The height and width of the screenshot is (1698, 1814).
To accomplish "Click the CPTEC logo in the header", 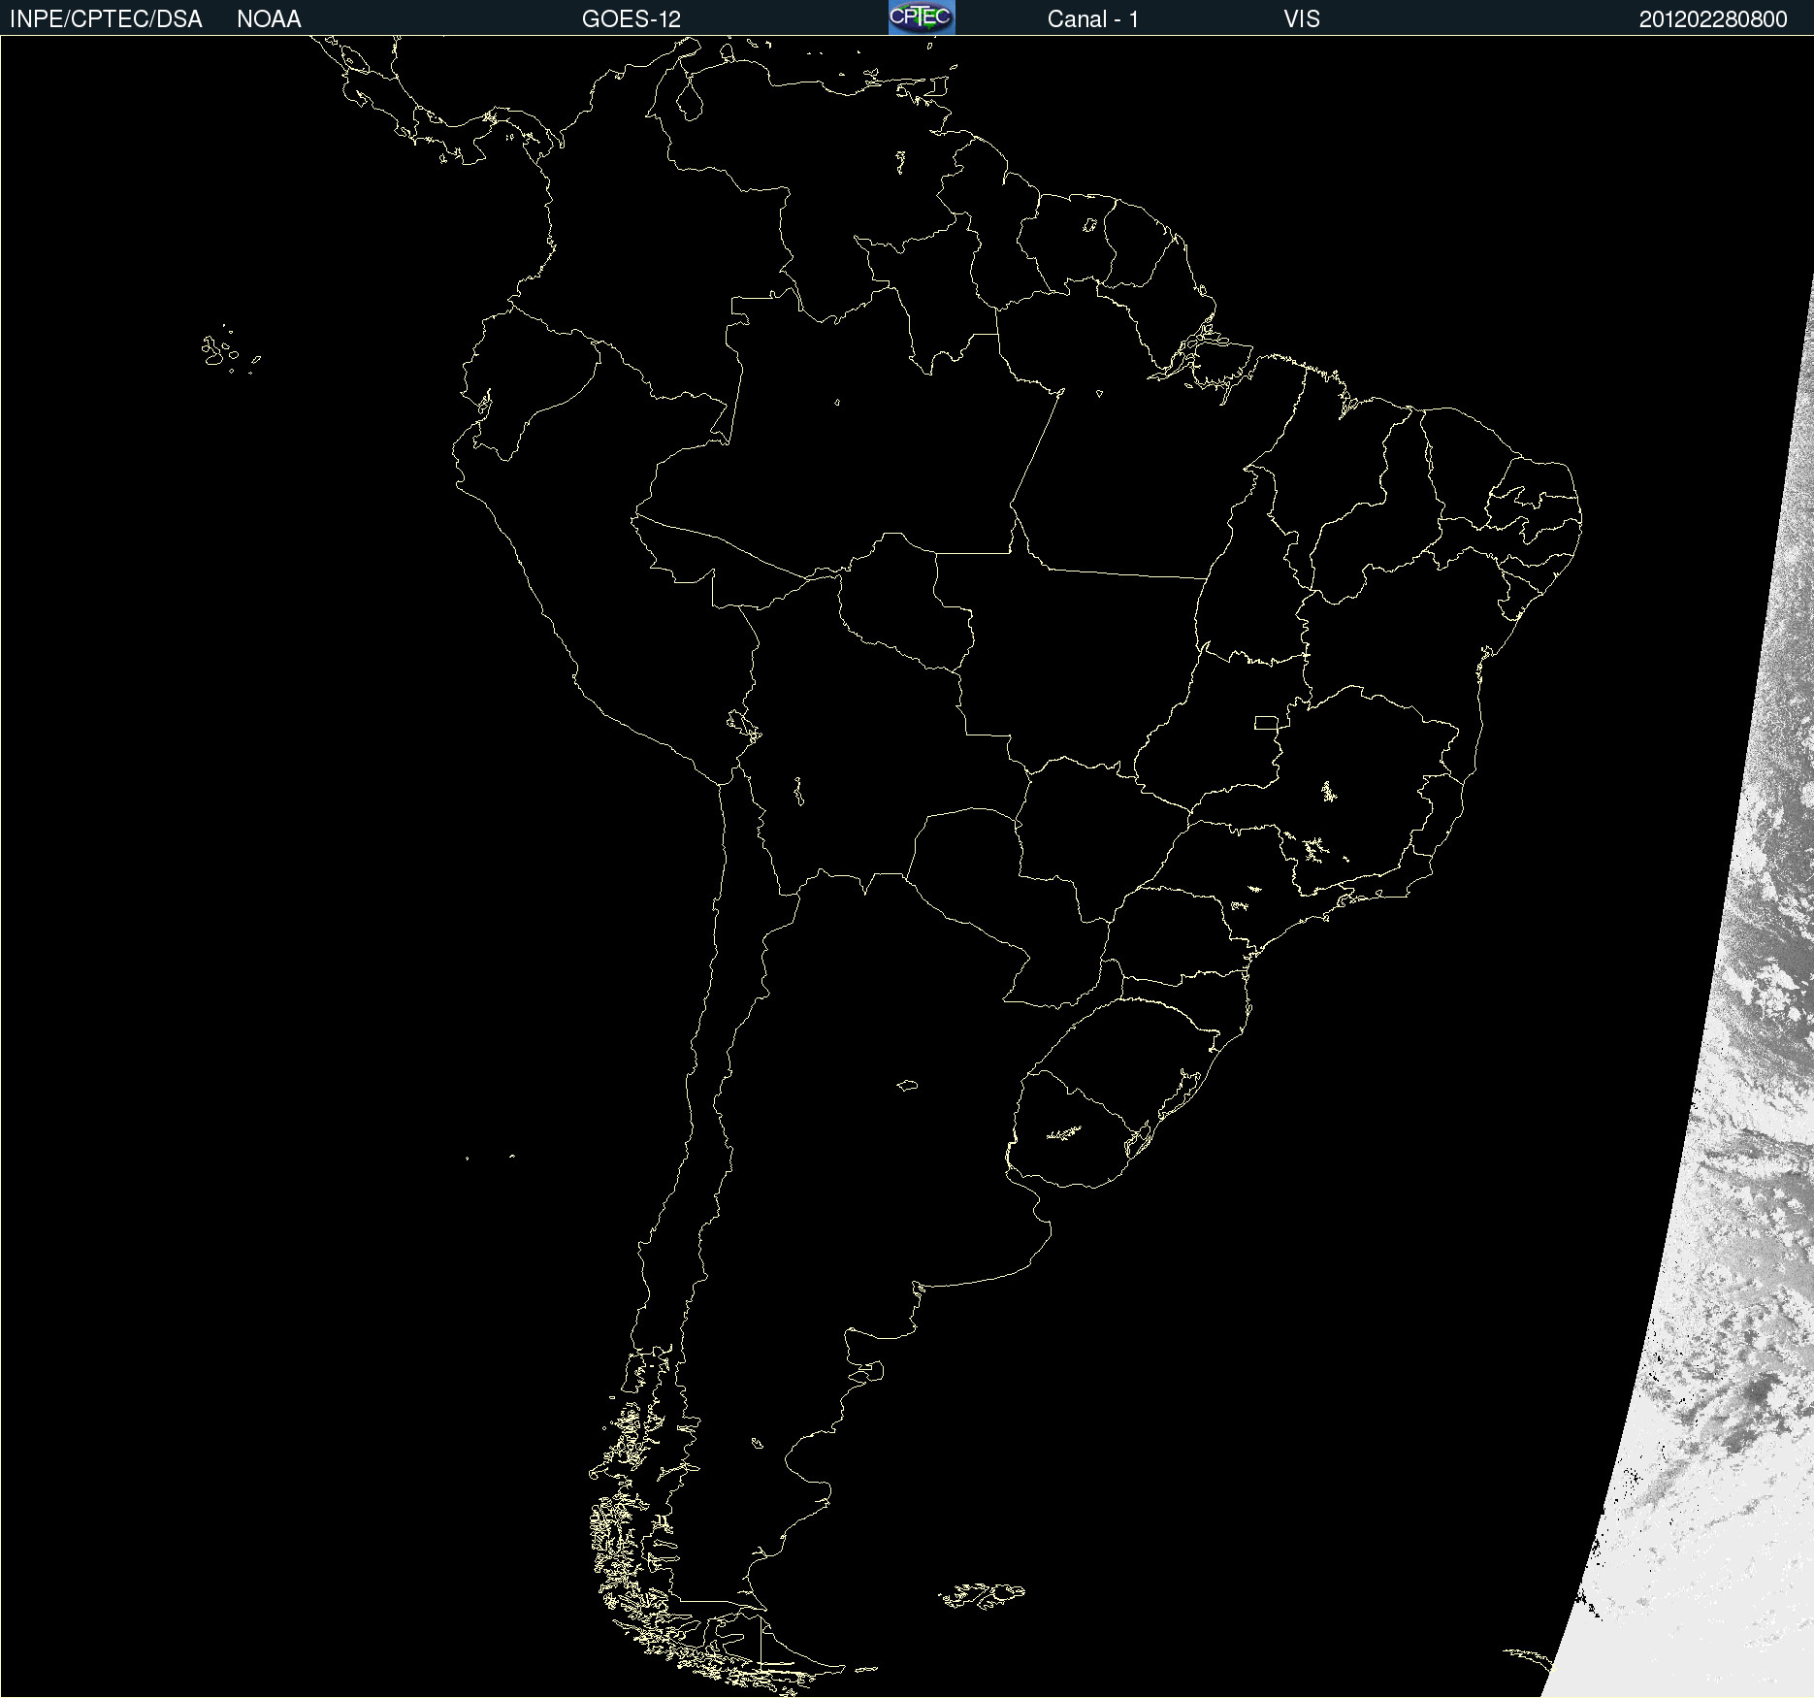I will tap(922, 17).
